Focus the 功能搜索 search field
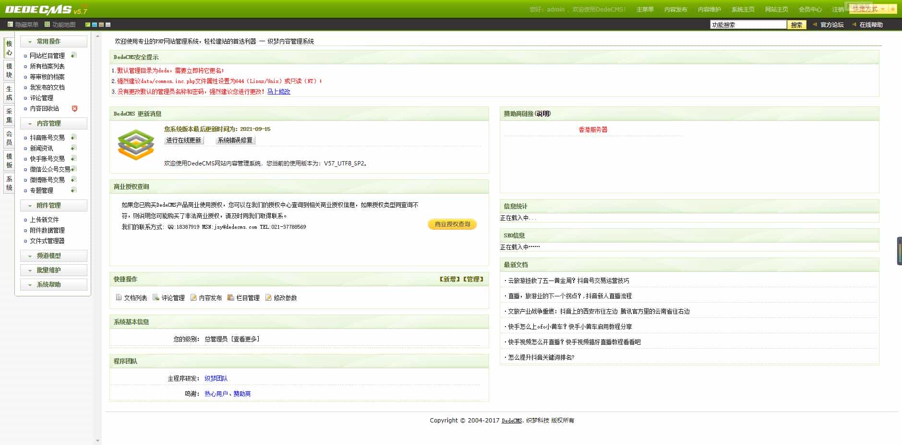This screenshot has width=902, height=445. point(748,25)
